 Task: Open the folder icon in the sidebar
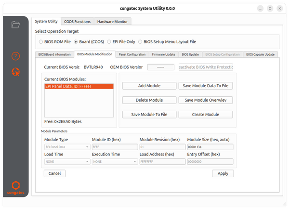pyautogui.click(x=15, y=25)
